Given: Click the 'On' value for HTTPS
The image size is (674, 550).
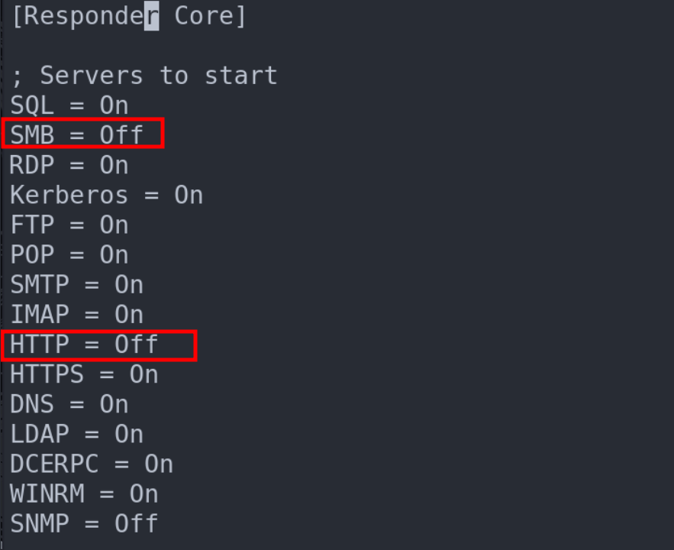Looking at the screenshot, I should (x=144, y=374).
